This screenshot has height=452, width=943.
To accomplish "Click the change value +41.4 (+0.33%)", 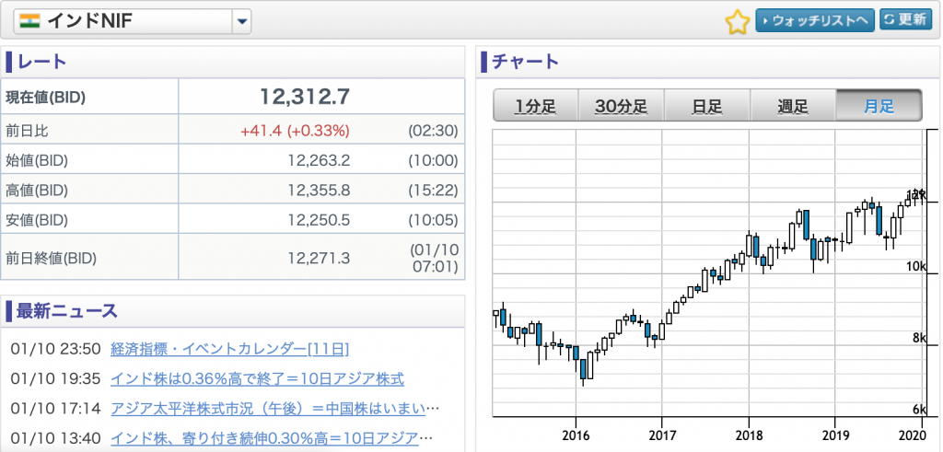I will (x=295, y=131).
